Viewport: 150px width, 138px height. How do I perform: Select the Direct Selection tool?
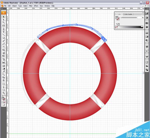click(3, 20)
